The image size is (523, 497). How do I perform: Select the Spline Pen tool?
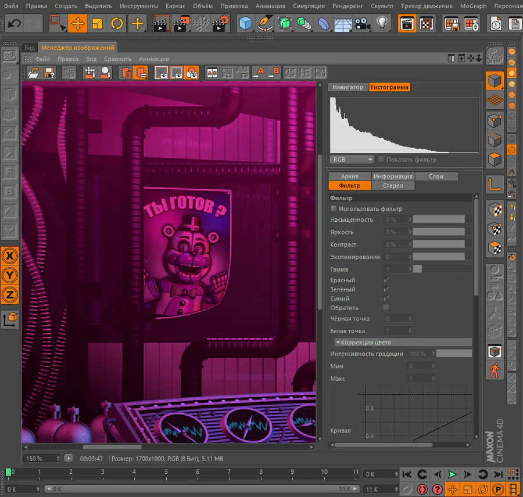pos(265,24)
